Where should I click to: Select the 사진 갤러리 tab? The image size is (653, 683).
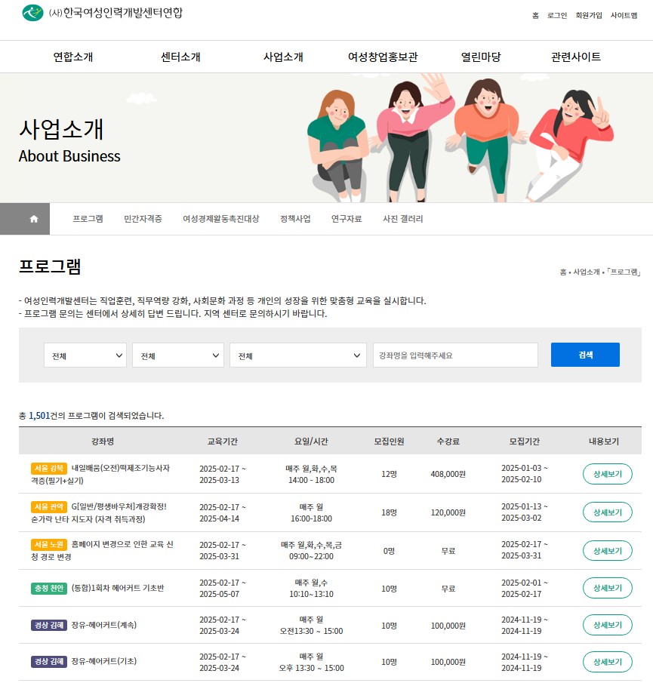pos(403,219)
